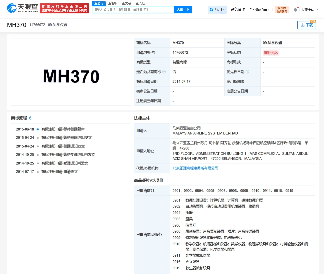Expand the 应用 dropdown arrow

[x=224, y=9]
